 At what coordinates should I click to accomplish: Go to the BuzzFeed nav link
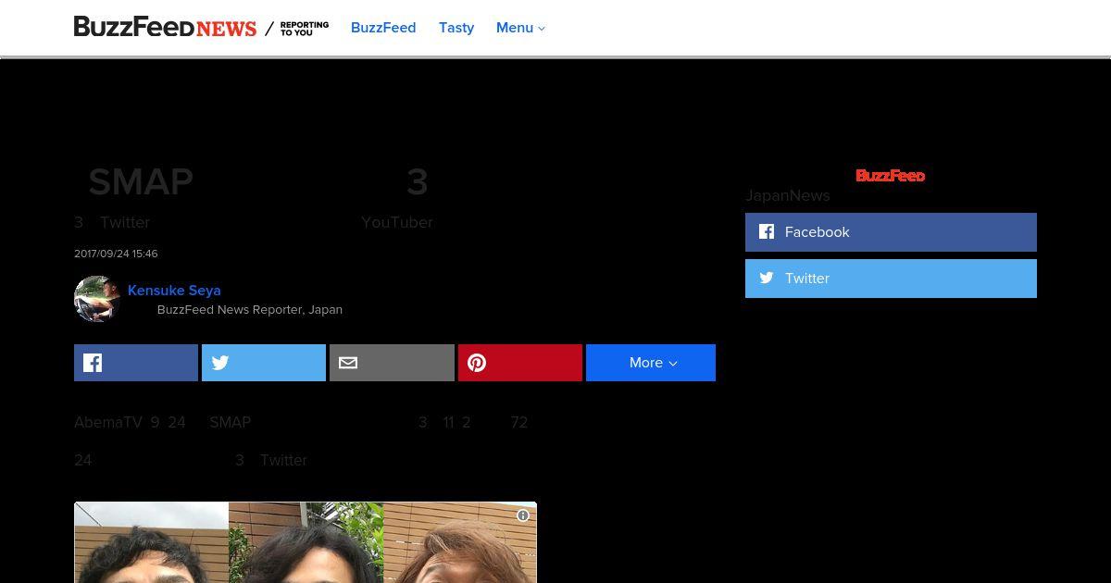pos(383,28)
